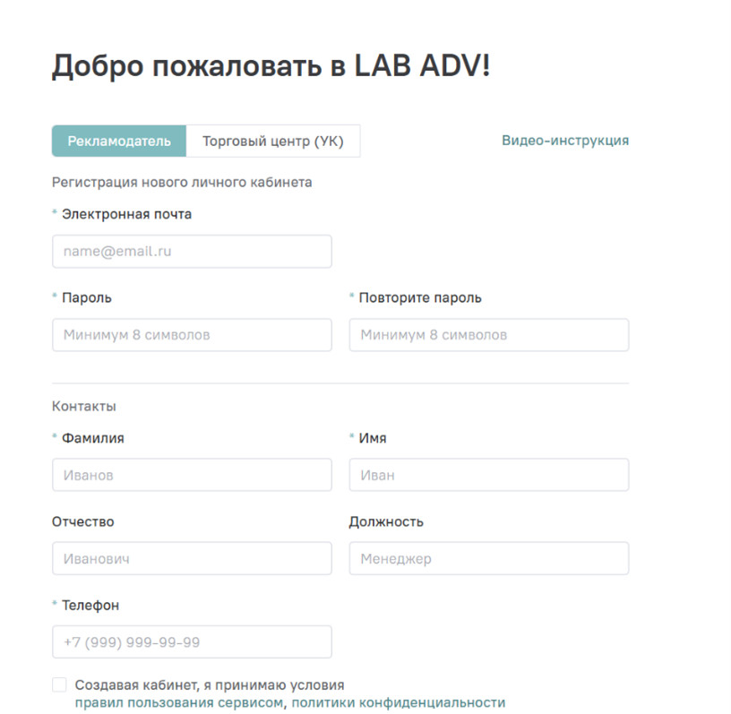The height and width of the screenshot is (714, 731).
Task: Click the 'Создавая кабинет, я принимаю условия' text
Action: [x=210, y=685]
